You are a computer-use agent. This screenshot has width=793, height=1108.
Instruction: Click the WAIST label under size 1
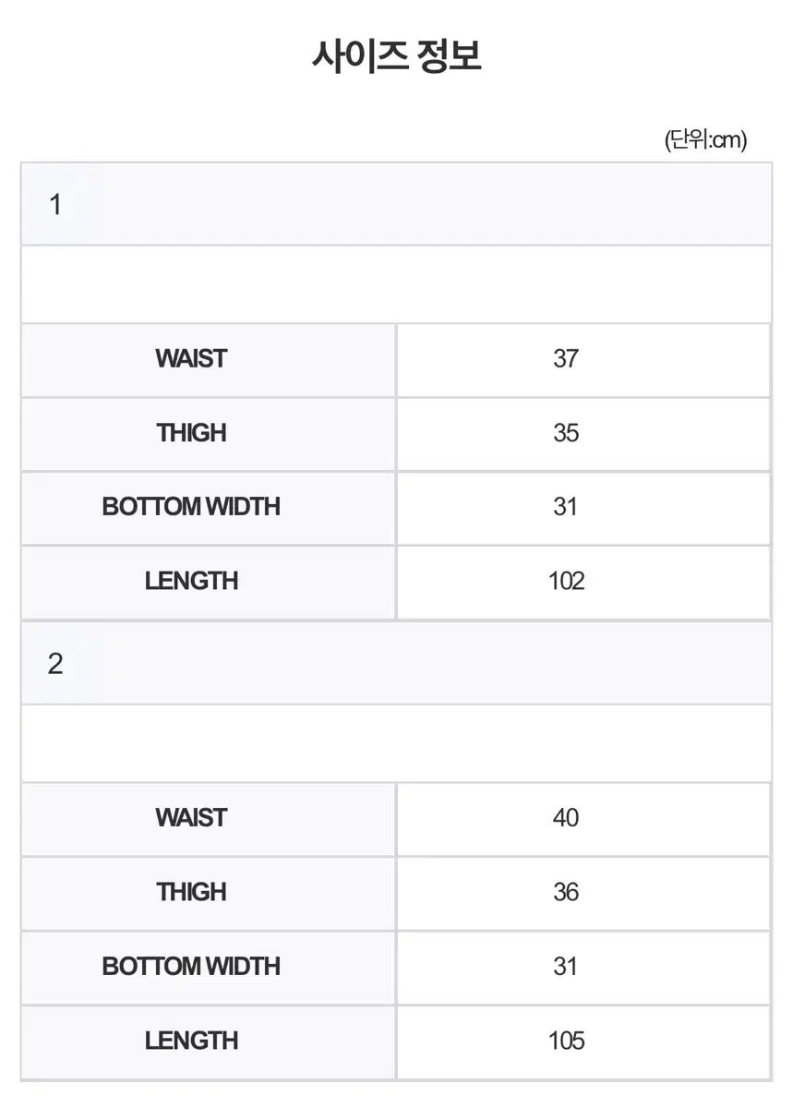point(191,358)
